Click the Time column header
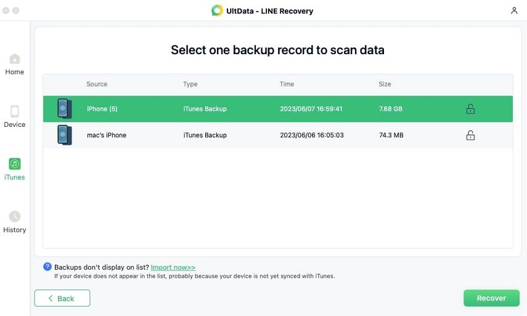The image size is (527, 316). [x=287, y=84]
